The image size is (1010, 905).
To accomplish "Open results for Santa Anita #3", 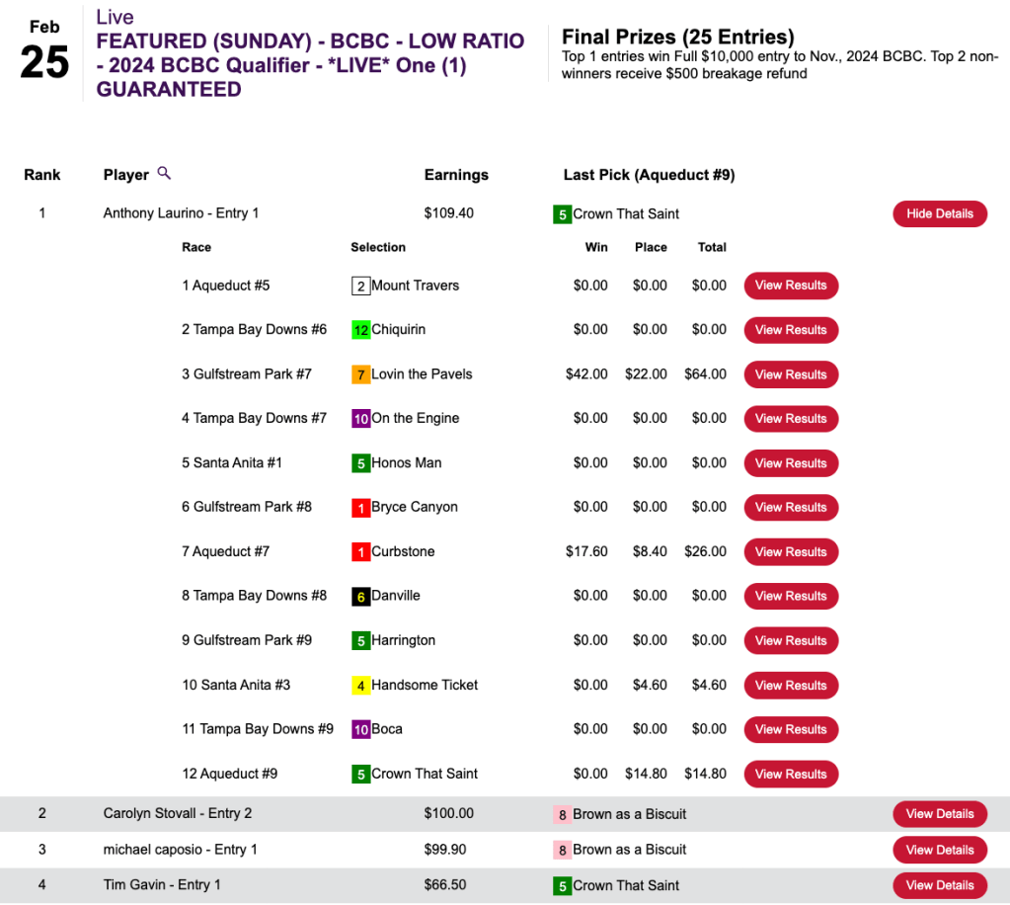I will pyautogui.click(x=790, y=685).
